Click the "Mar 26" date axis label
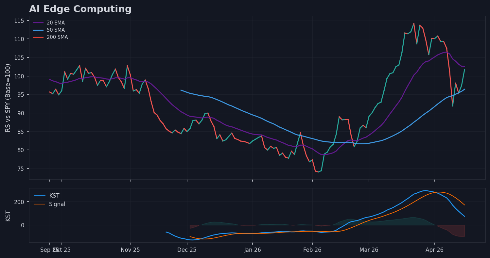 pyautogui.click(x=369, y=250)
